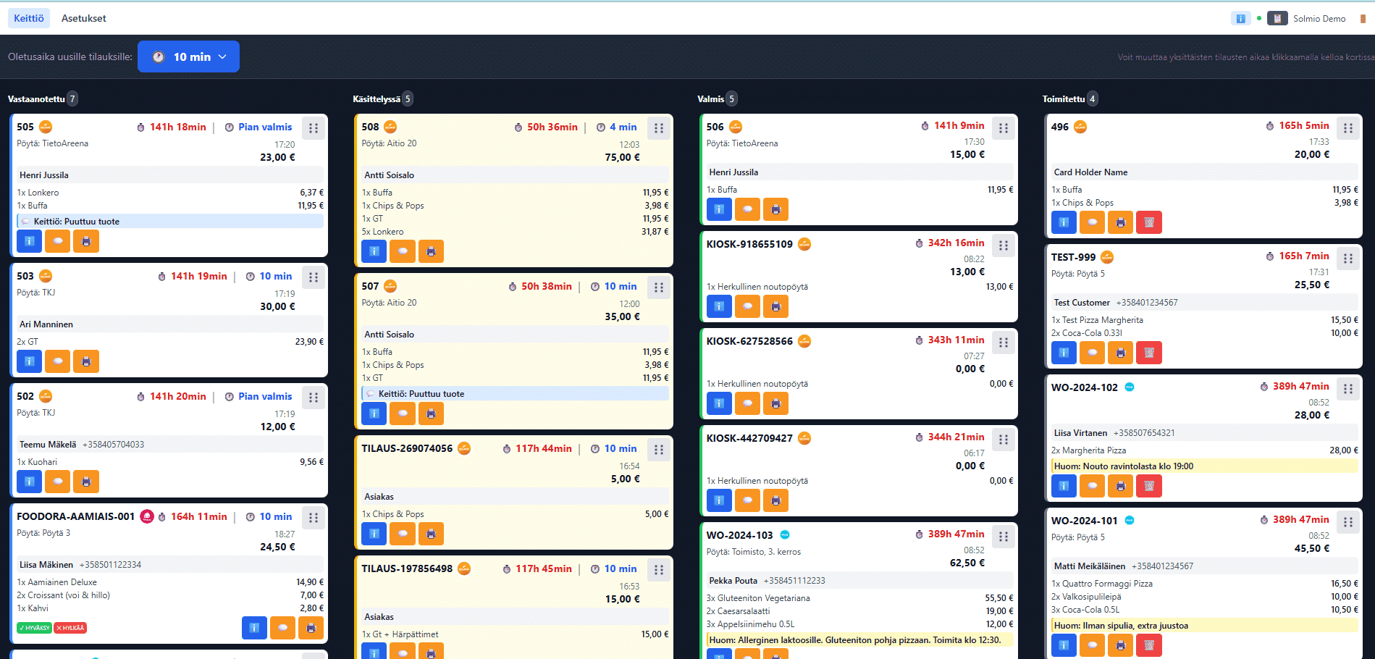Click the drag handle on FOODORA-AAMIAIS-001
Viewport: 1375px width, 659px height.
[314, 518]
